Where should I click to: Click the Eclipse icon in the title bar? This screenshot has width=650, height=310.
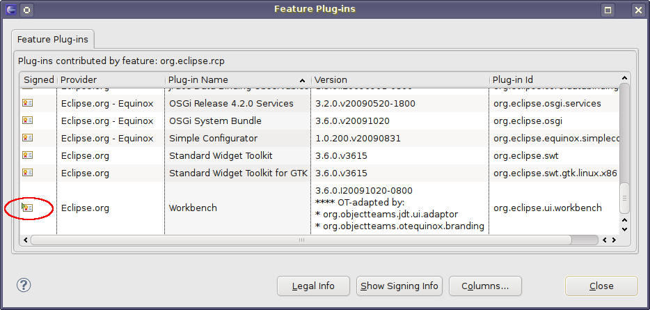pyautogui.click(x=11, y=10)
